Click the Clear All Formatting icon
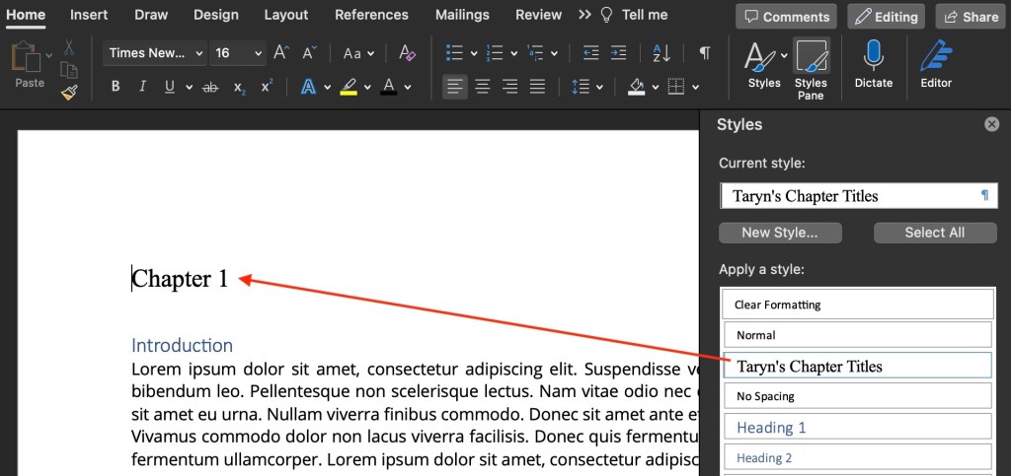 (407, 53)
